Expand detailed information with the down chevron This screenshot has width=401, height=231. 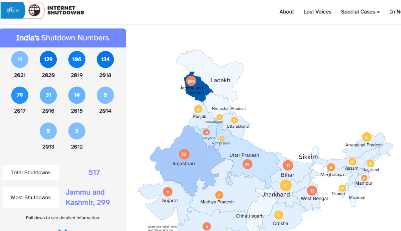[x=63, y=230]
